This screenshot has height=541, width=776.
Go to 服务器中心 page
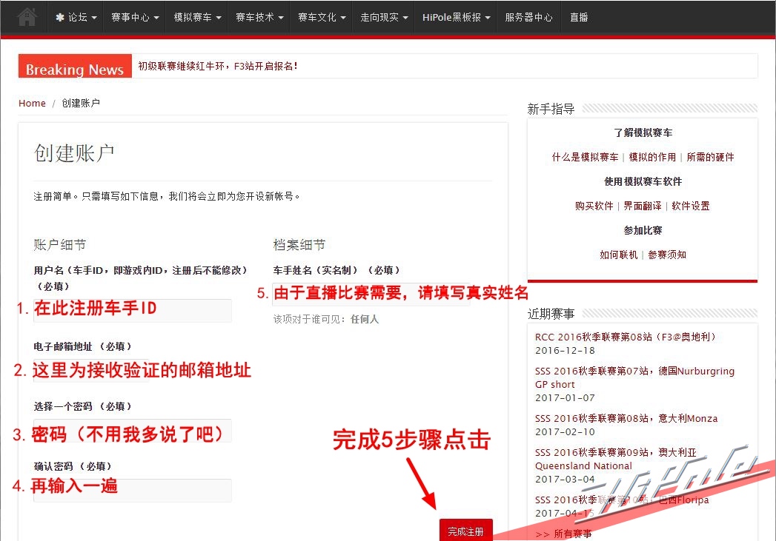tap(528, 17)
